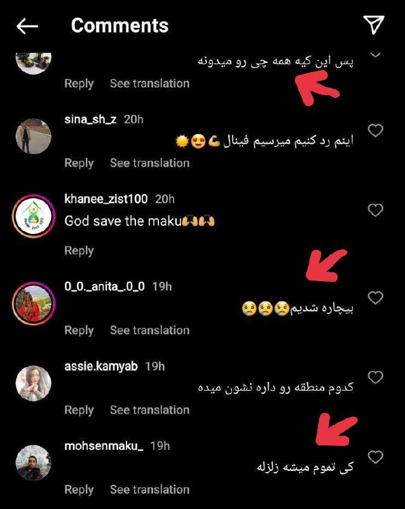Like assie.kamyab's comment with the heart
Image resolution: width=405 pixels, height=509 pixels.
[376, 377]
